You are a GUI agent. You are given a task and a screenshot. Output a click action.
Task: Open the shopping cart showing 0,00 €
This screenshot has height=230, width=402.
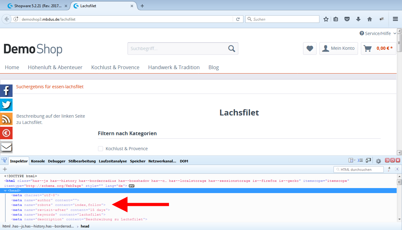point(378,49)
